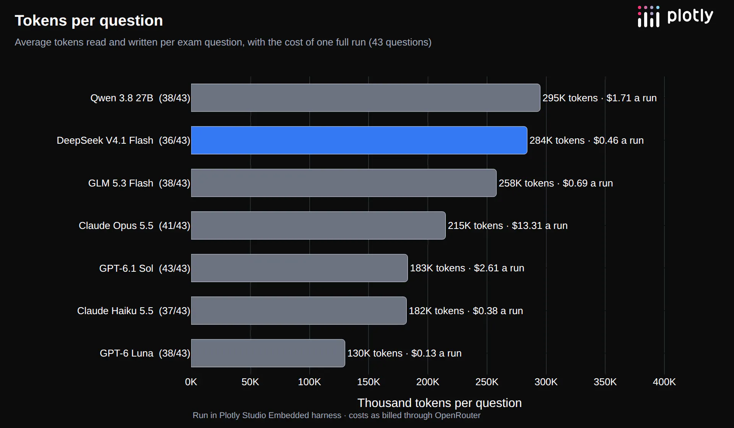Click annotation '182K tokens · $0.38 a run'

click(x=466, y=311)
